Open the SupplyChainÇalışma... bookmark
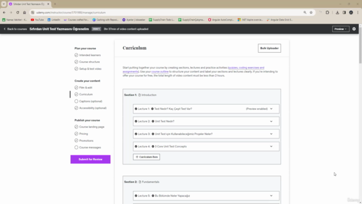 coord(191,20)
